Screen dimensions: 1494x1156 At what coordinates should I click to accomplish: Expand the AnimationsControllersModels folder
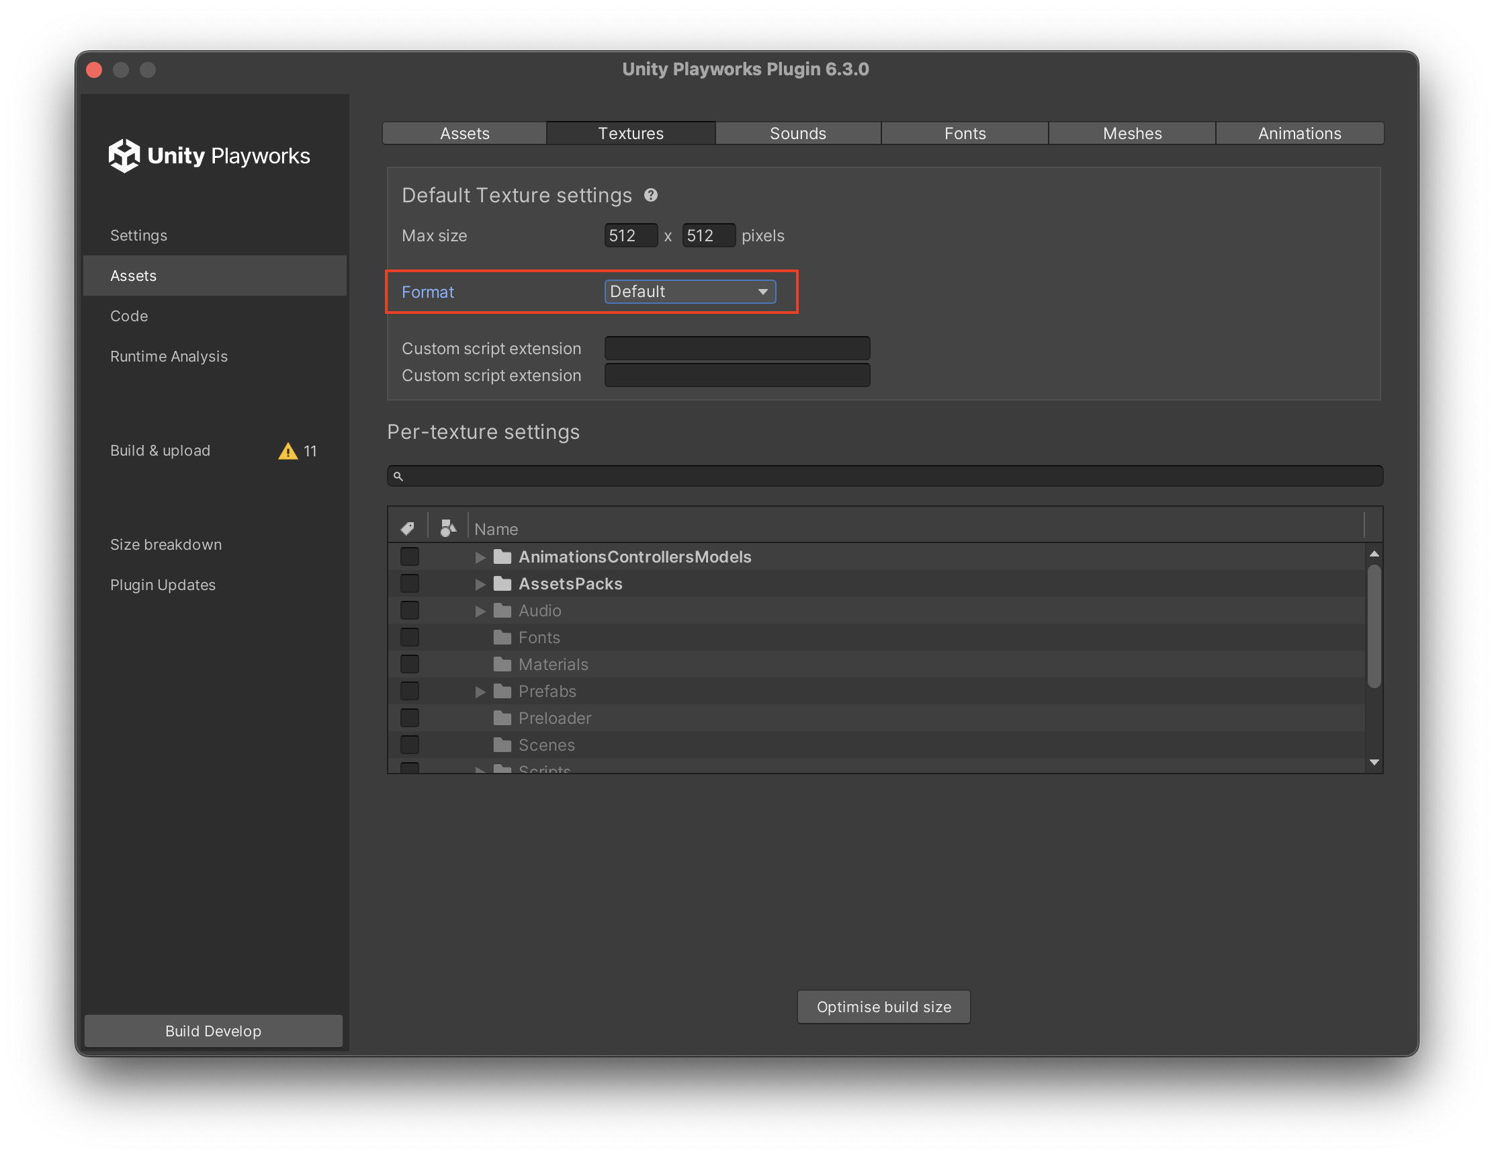[x=480, y=557]
